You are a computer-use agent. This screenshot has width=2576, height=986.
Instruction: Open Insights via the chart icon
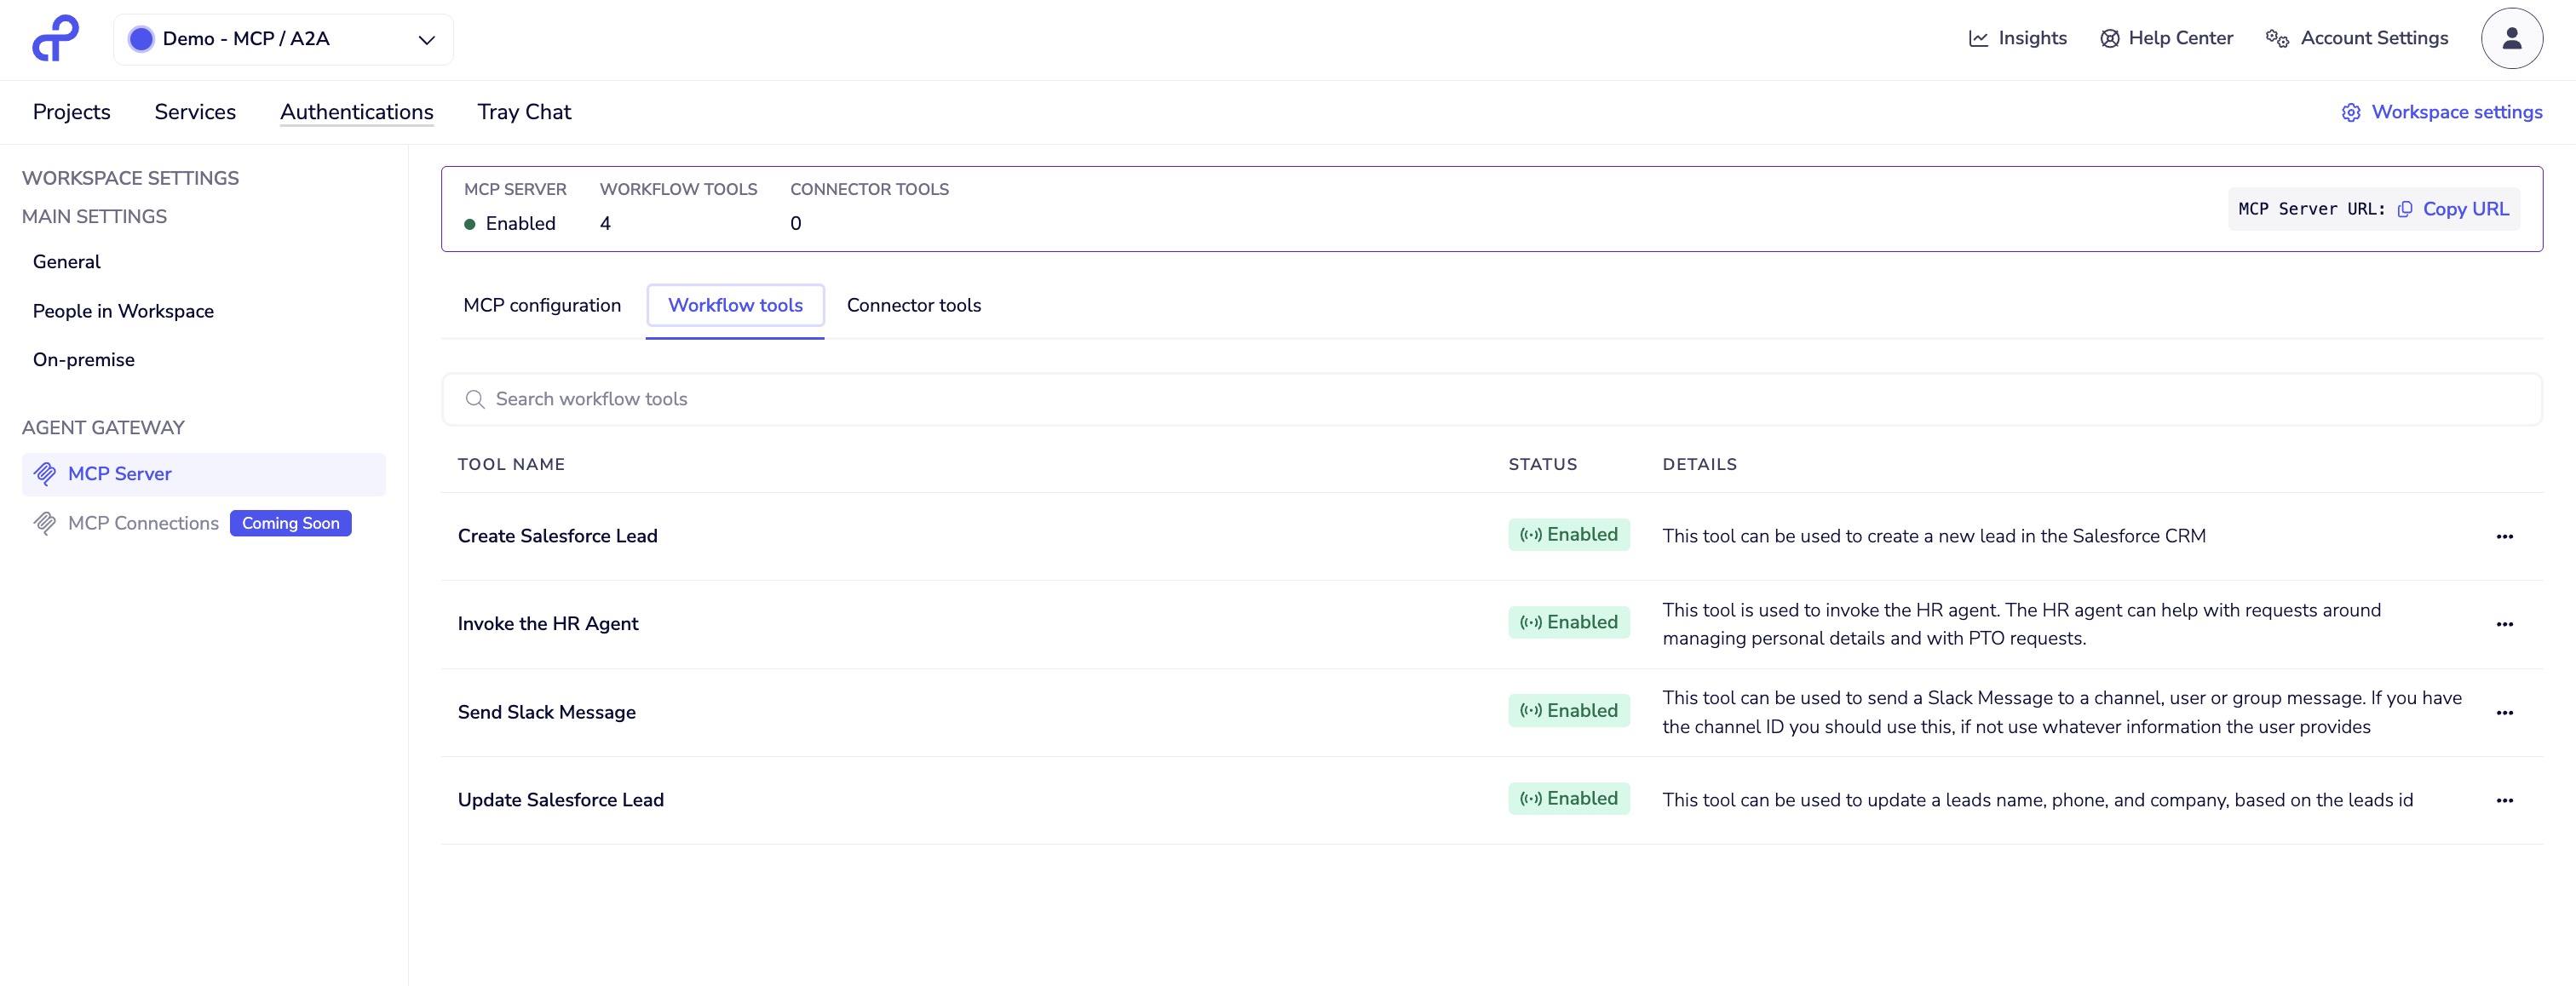pyautogui.click(x=1978, y=38)
